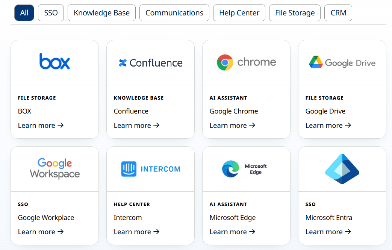392x250 pixels.
Task: Click the Microsoft Edge card title
Action: click(233, 218)
